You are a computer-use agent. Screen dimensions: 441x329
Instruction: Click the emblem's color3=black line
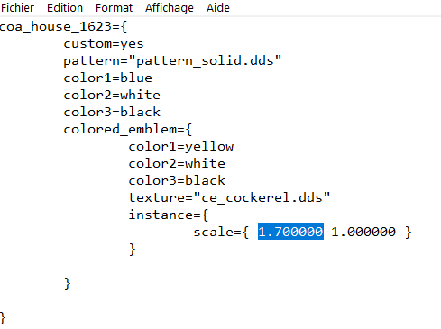(x=177, y=180)
